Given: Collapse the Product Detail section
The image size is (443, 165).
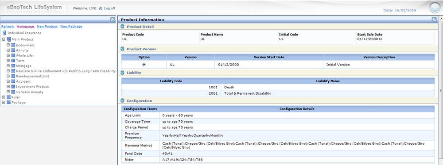Looking at the screenshot, I should click(x=122, y=27).
